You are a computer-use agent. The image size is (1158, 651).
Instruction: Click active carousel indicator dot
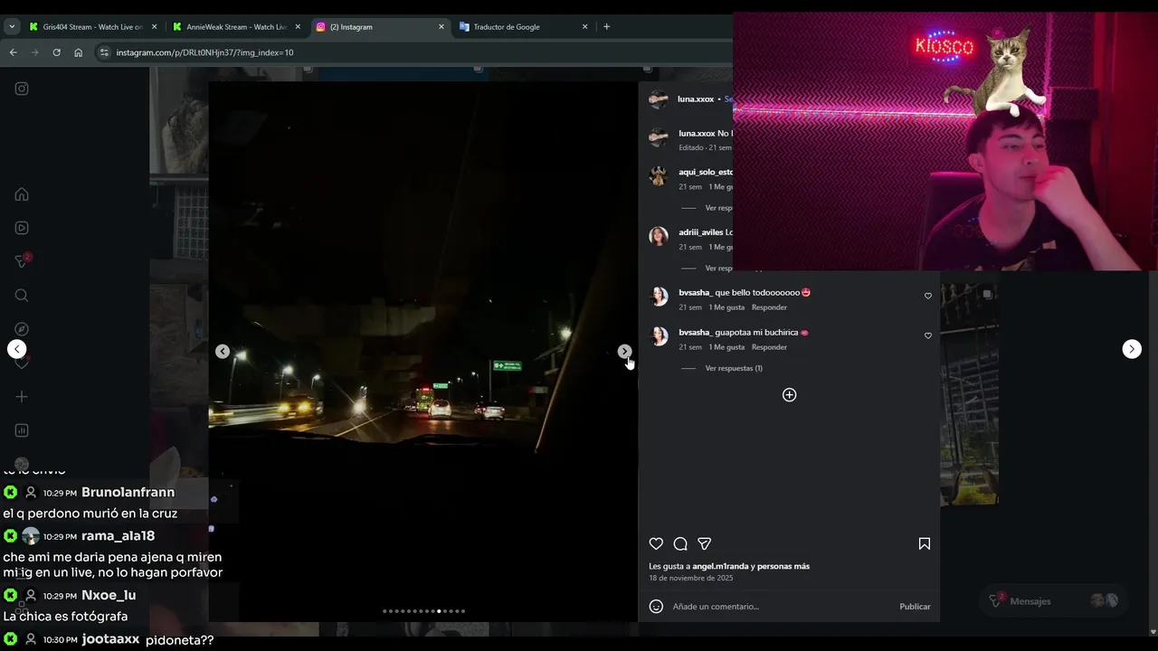coord(440,611)
